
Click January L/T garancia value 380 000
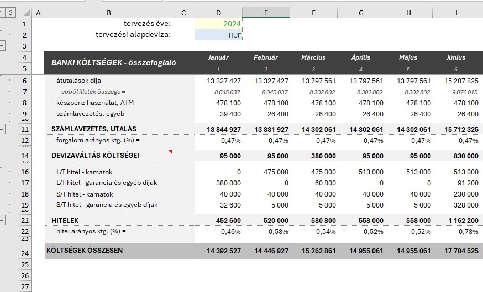point(228,183)
